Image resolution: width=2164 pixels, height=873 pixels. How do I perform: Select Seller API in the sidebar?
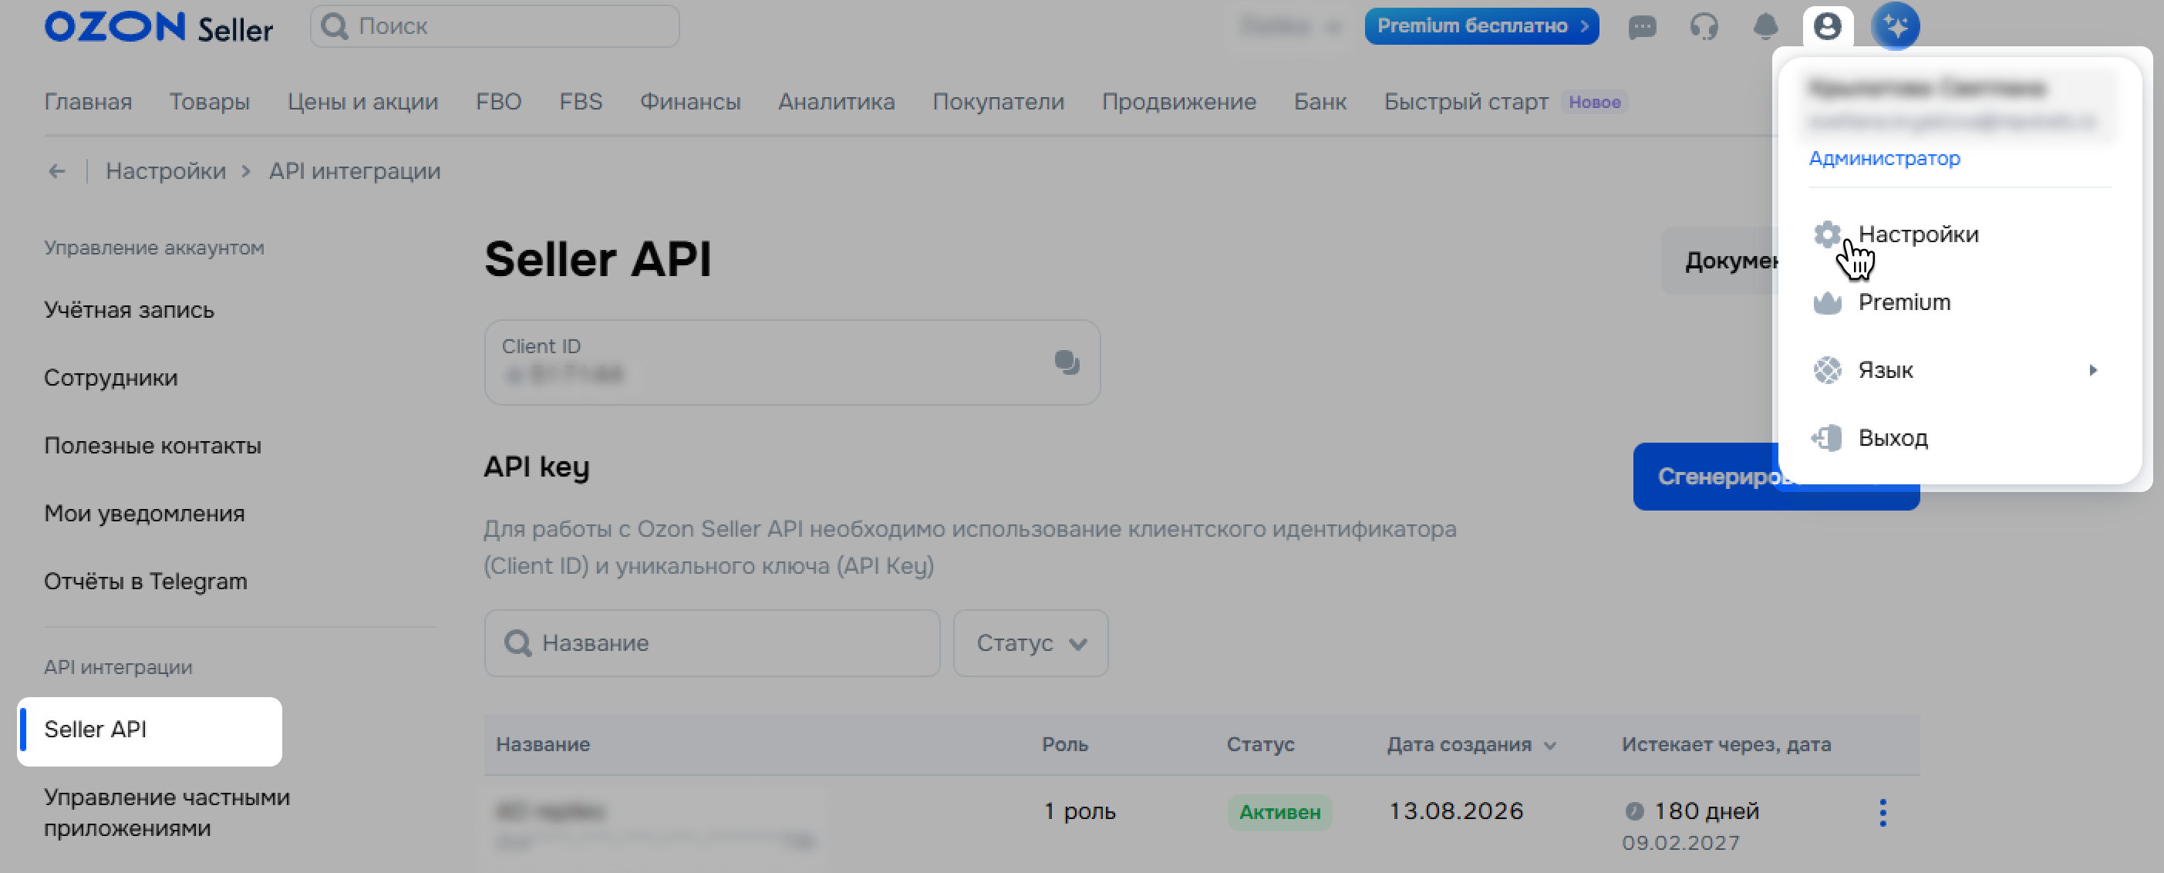[x=150, y=730]
